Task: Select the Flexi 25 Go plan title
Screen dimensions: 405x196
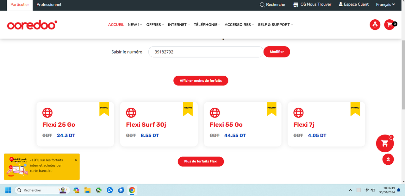Action: pyautogui.click(x=59, y=125)
